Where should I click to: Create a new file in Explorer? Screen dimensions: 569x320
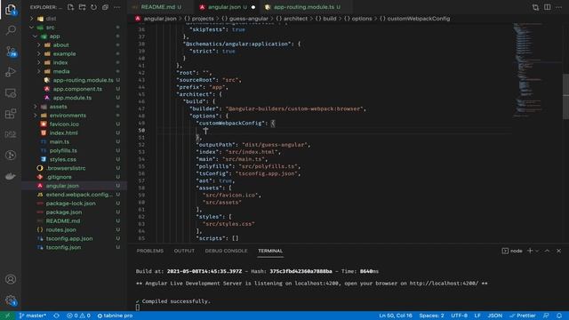point(71,7)
